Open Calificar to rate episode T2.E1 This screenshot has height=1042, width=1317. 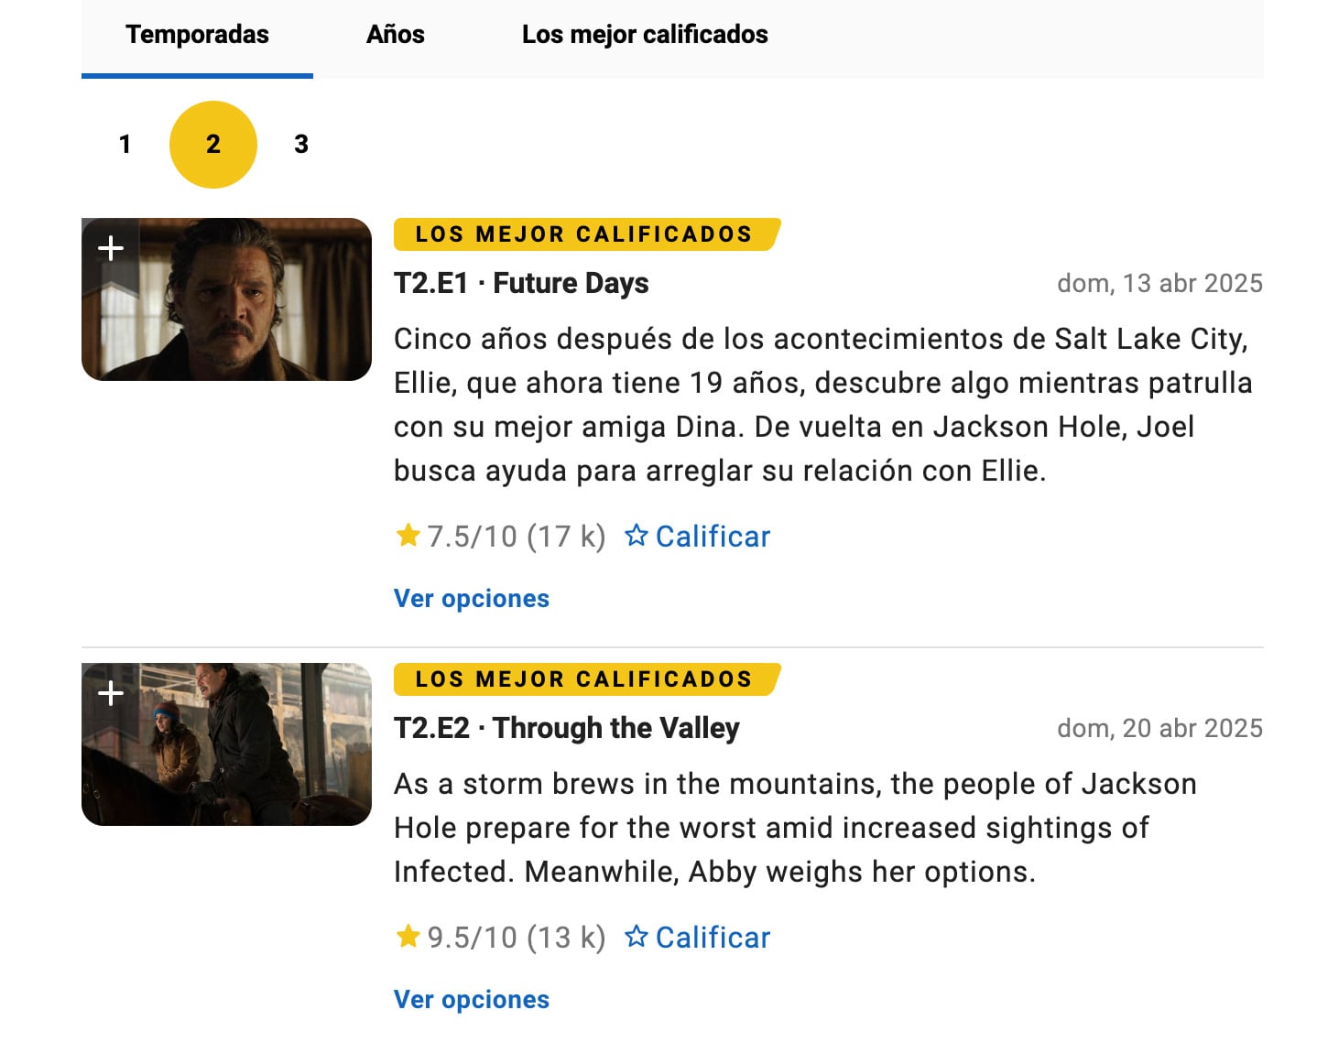pos(712,536)
